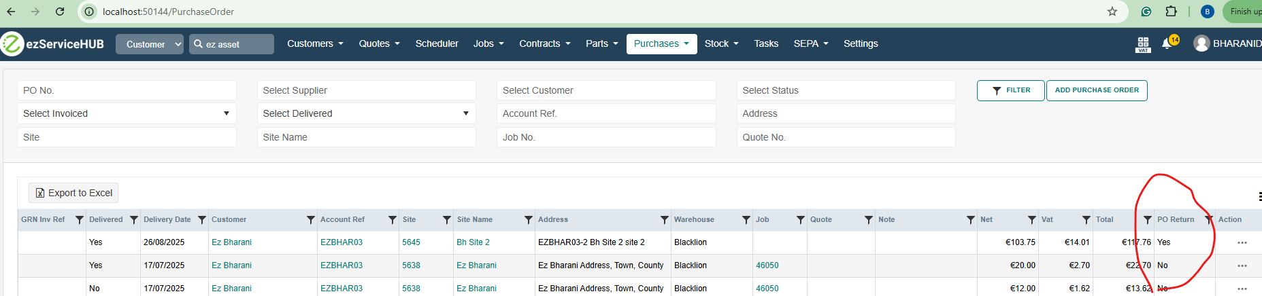Open the Customer search type dropdown
This screenshot has height=296, width=1262.
click(x=149, y=44)
